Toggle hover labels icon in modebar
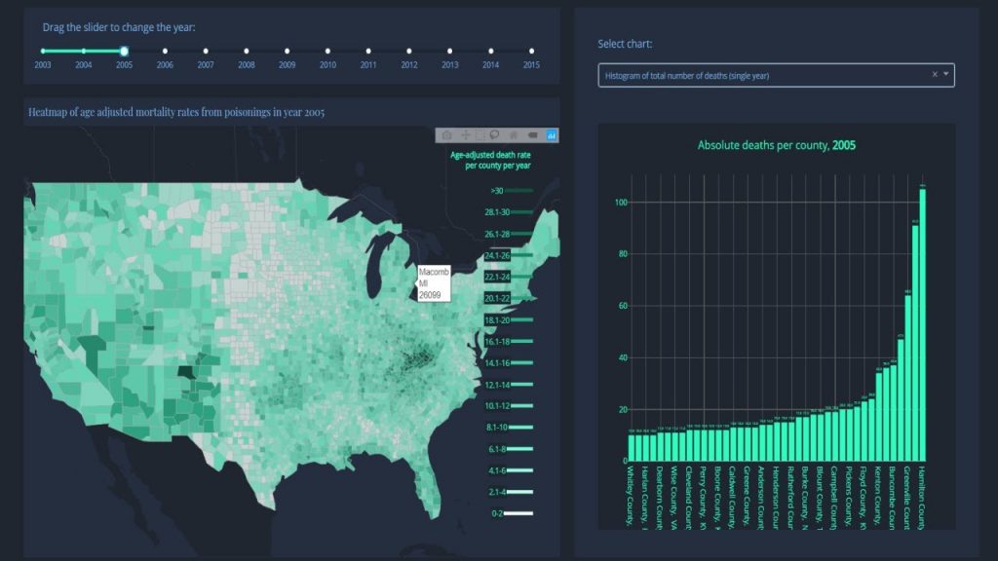Image resolution: width=998 pixels, height=561 pixels. pos(532,135)
